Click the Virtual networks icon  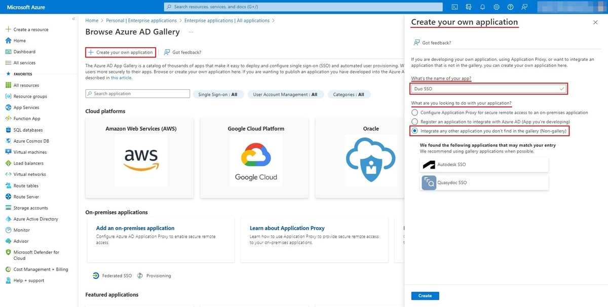[x=8, y=174]
